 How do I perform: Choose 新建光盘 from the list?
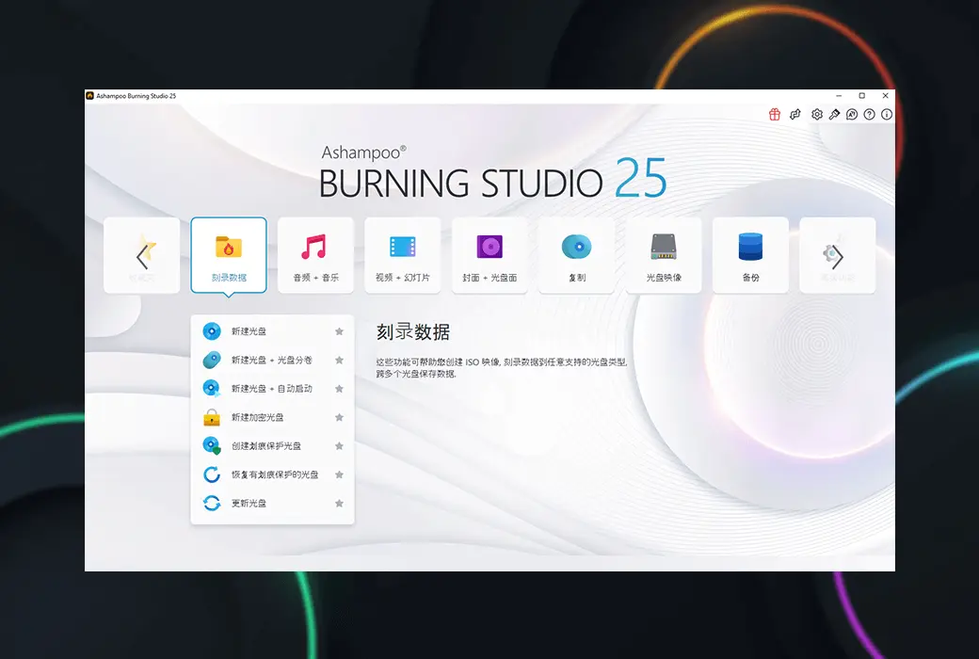(x=272, y=331)
